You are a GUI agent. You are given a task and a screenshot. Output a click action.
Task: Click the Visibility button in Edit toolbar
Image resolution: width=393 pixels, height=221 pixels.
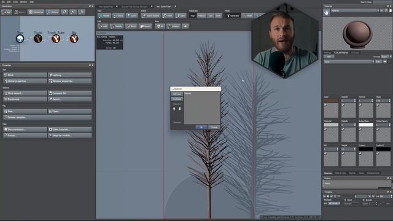pyautogui.click(x=117, y=26)
